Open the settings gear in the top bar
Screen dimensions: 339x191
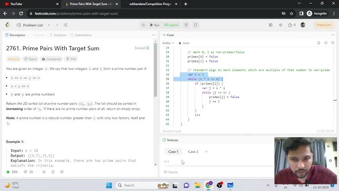pos(280,25)
